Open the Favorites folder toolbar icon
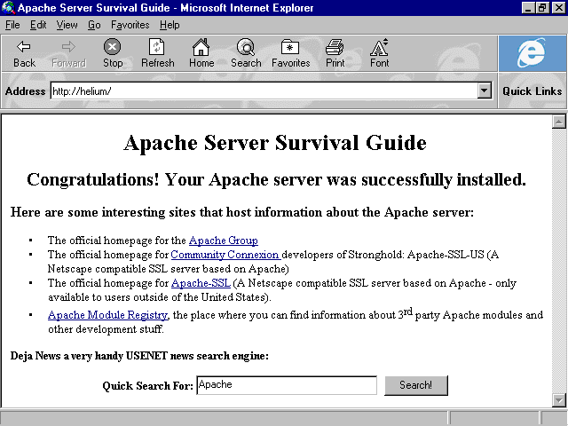The image size is (568, 426). click(x=290, y=47)
